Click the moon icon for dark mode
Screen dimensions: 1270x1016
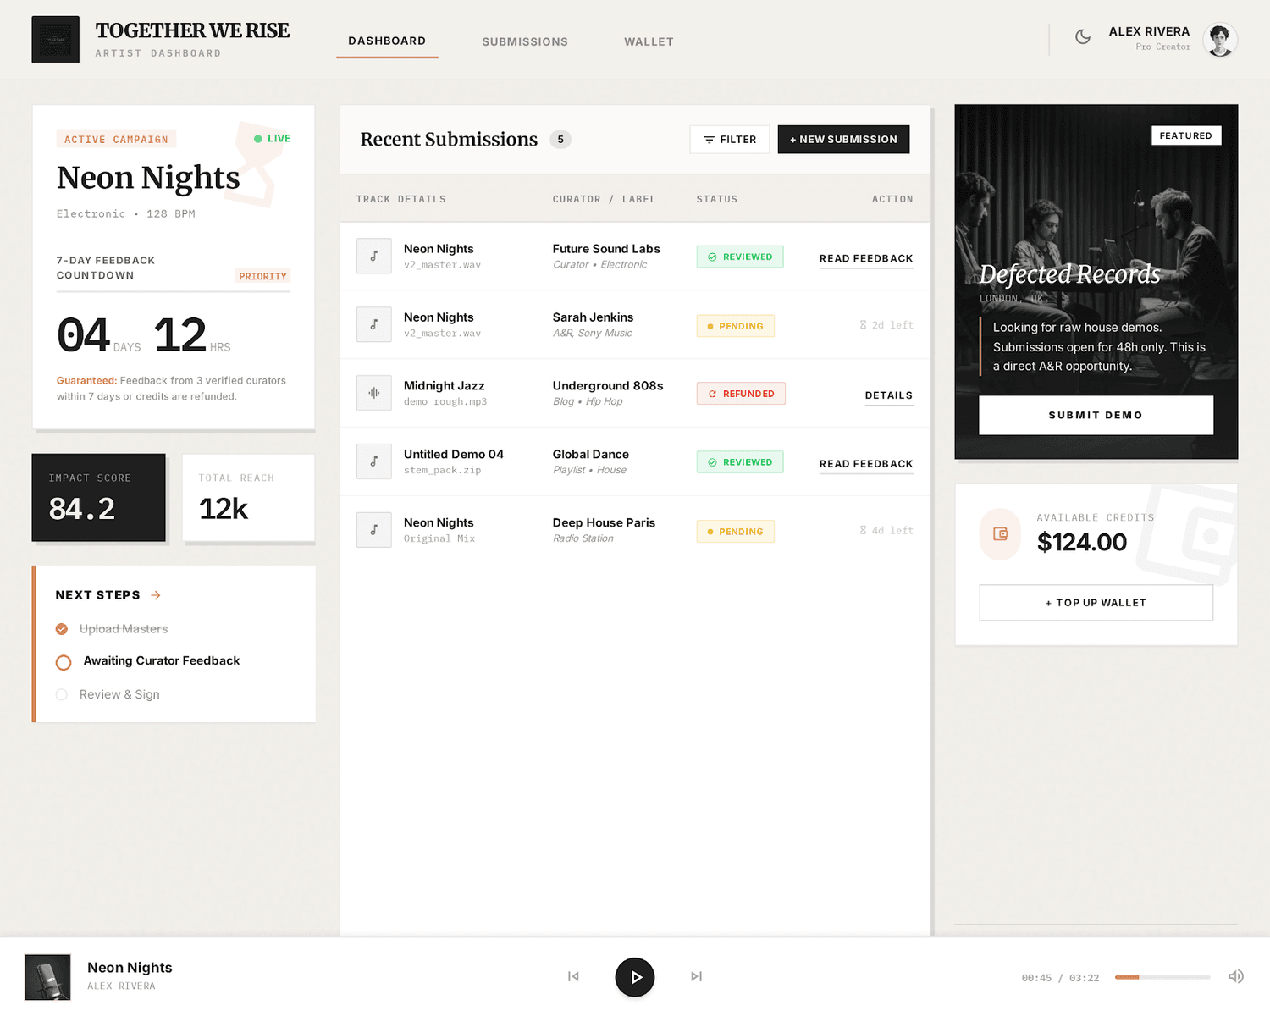(x=1084, y=37)
